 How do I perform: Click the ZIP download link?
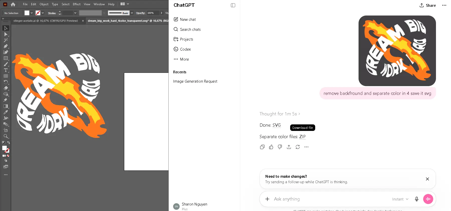[x=302, y=137]
